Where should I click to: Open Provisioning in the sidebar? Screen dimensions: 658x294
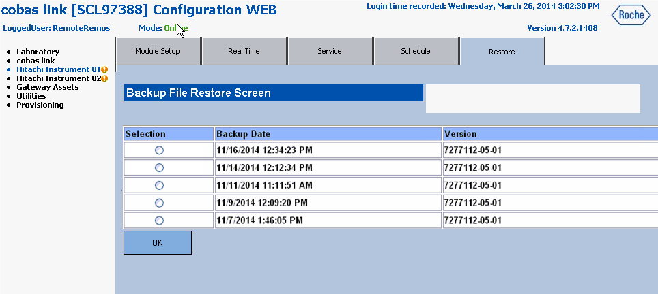pyautogui.click(x=40, y=105)
